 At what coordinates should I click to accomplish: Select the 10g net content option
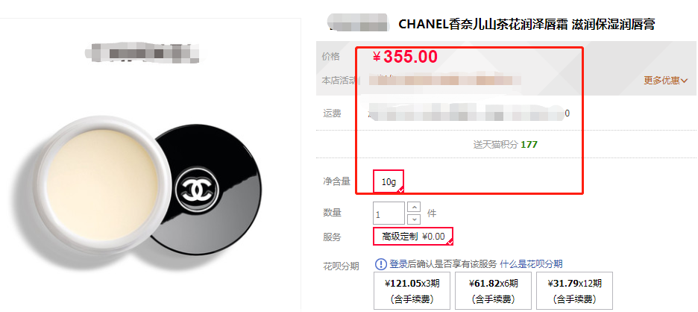click(389, 181)
